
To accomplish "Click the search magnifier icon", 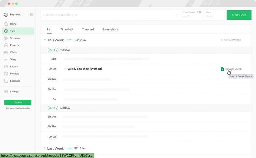I will (x=44, y=15).
